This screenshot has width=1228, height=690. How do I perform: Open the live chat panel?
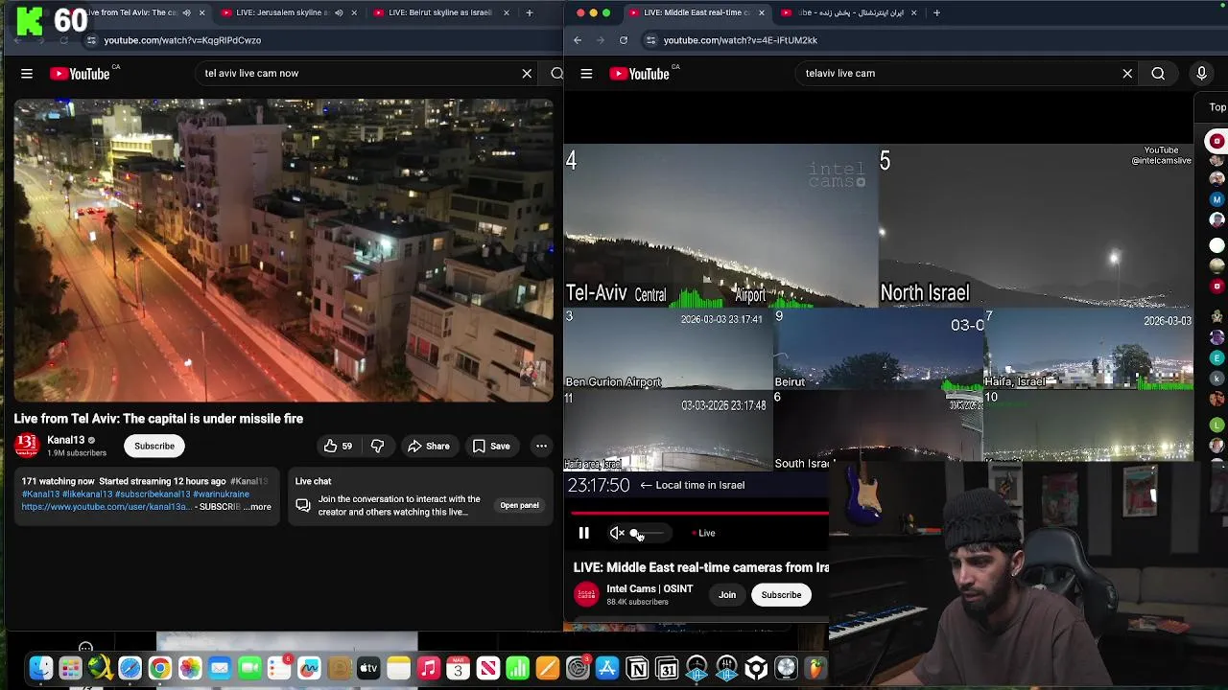[519, 505]
